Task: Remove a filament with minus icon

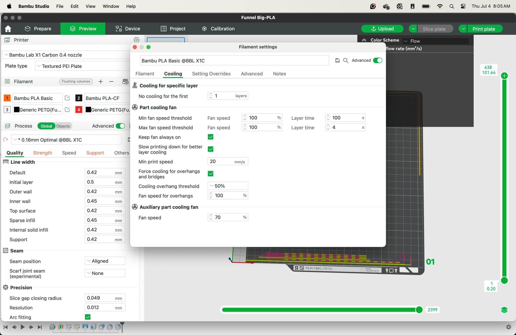Action: coord(111,81)
